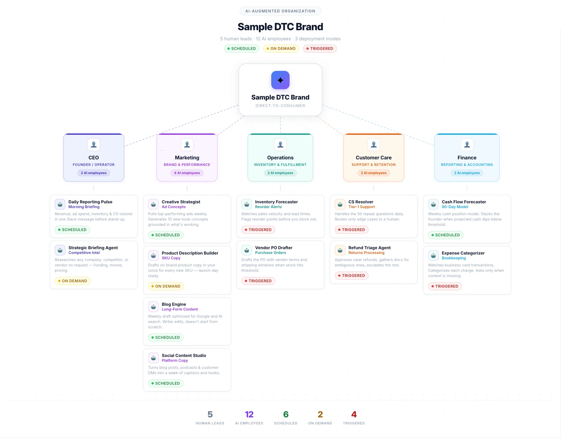
Task: Click the Cash Flow Forecaster robot icon
Action: [433, 204]
